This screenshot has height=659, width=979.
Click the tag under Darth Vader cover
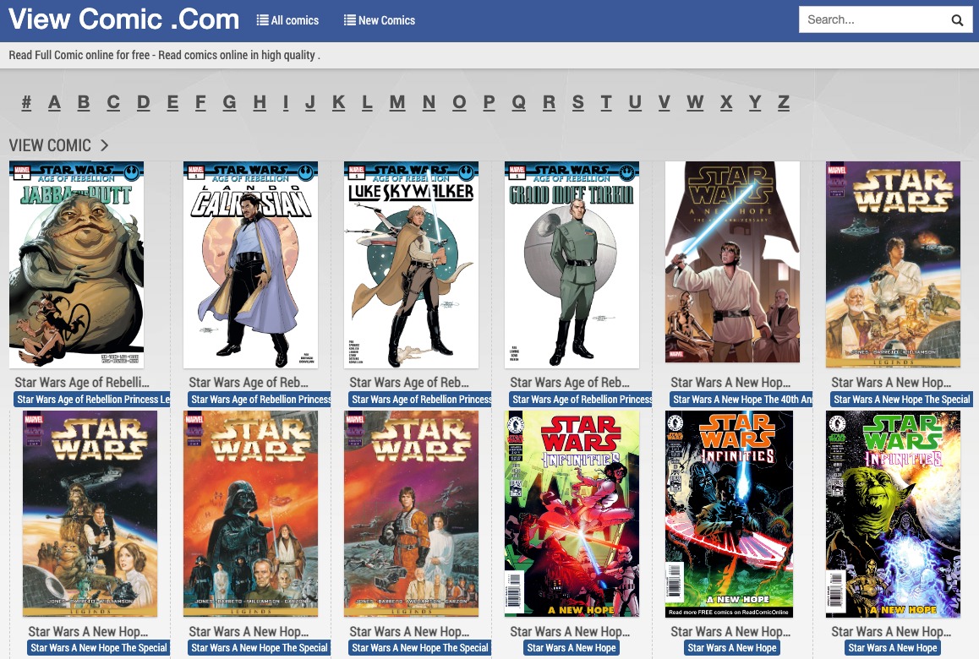[259, 648]
